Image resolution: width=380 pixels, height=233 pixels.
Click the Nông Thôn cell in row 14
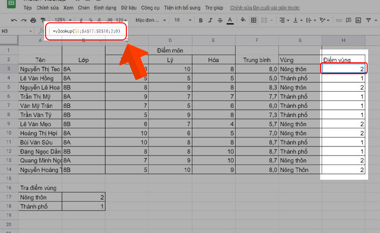click(x=300, y=170)
